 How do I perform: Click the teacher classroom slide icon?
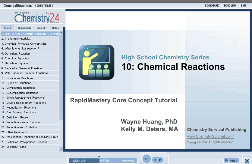[96, 62]
